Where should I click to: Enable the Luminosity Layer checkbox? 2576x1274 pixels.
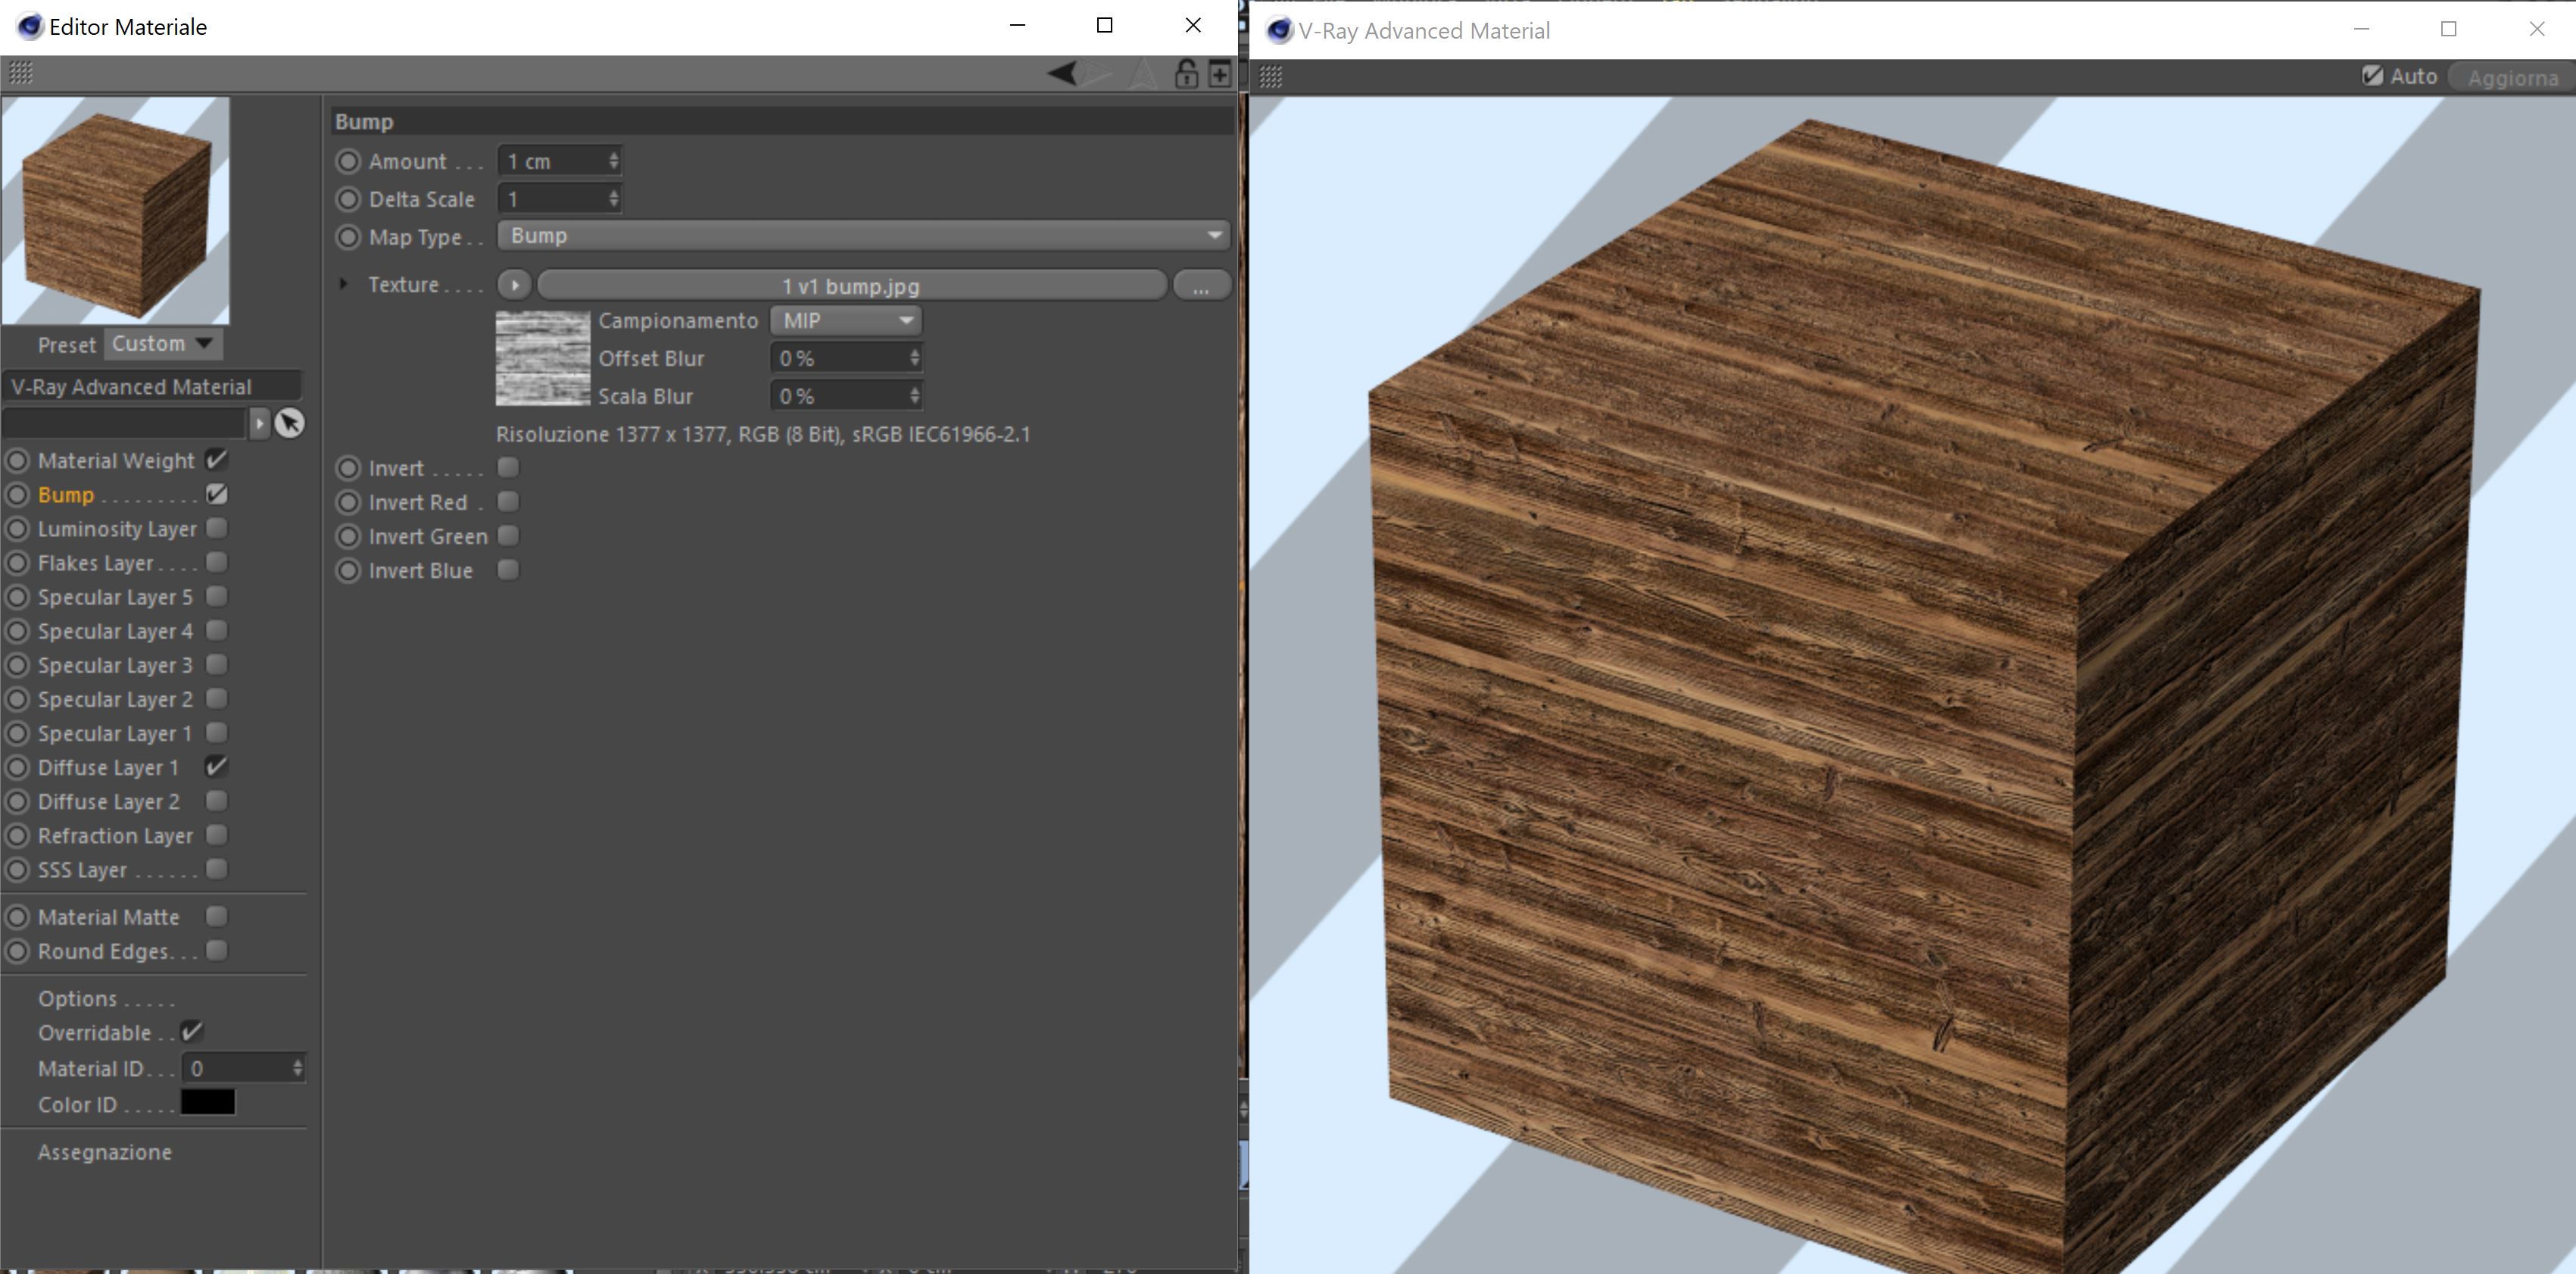216,528
